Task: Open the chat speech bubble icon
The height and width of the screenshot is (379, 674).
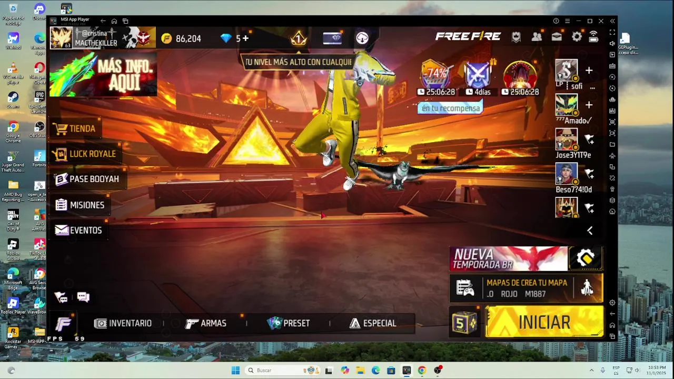Action: coord(83,297)
